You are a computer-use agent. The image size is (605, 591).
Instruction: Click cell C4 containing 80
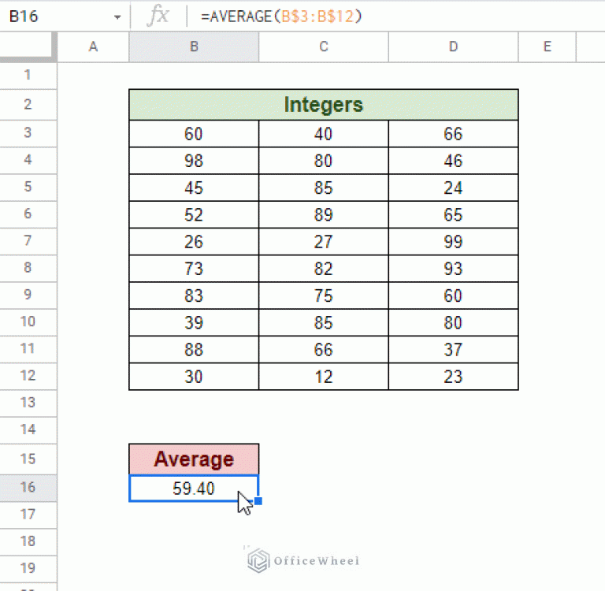[x=323, y=161]
